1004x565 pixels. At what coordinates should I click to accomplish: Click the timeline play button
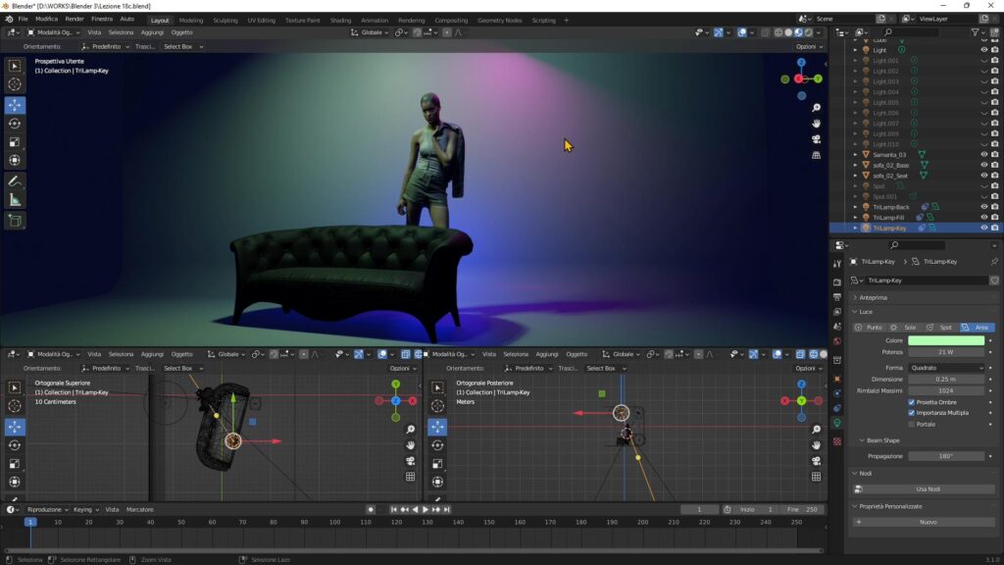[x=425, y=510]
